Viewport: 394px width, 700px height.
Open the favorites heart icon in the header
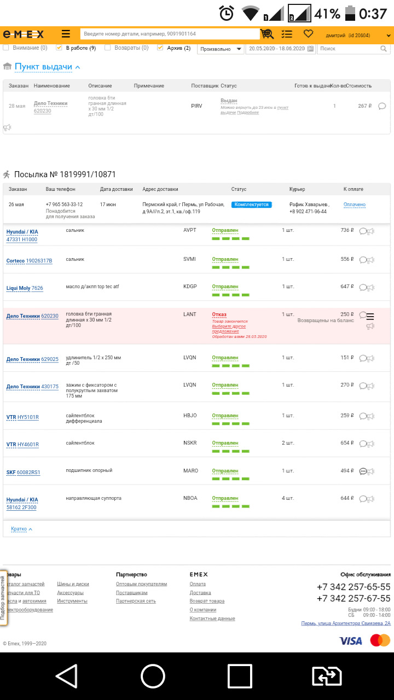click(x=309, y=34)
